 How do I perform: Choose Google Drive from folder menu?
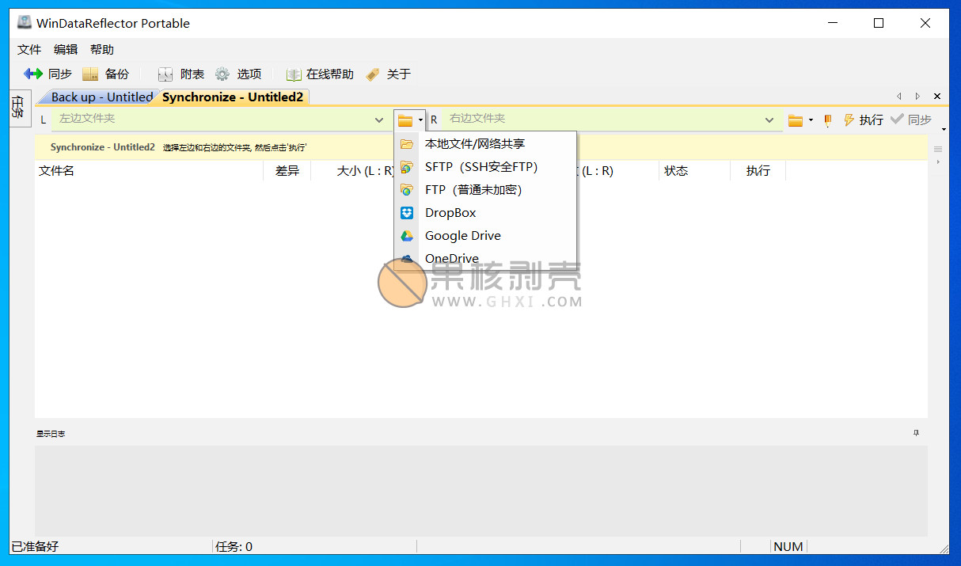pyautogui.click(x=462, y=235)
